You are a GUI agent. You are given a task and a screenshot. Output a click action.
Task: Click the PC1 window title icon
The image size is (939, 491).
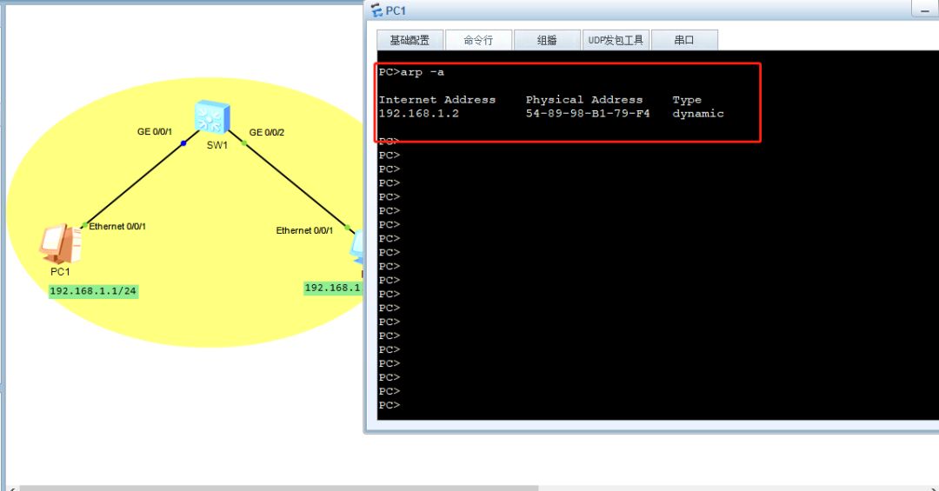[376, 10]
